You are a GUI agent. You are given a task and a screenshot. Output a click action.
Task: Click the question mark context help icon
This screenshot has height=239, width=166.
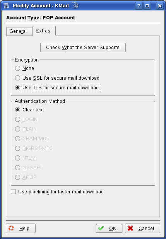coord(139,6)
